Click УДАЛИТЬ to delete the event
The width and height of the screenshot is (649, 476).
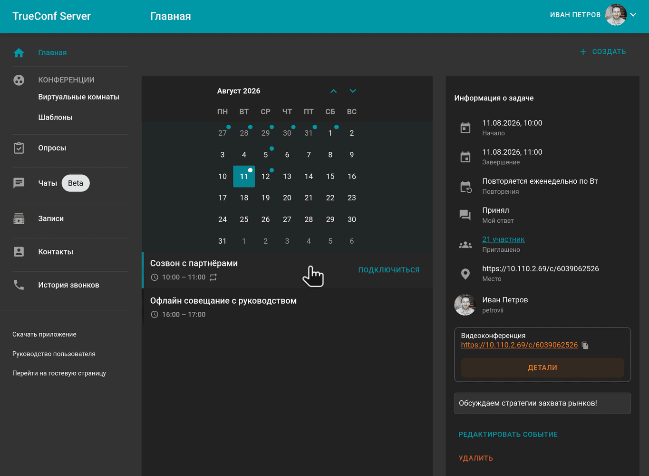[476, 458]
